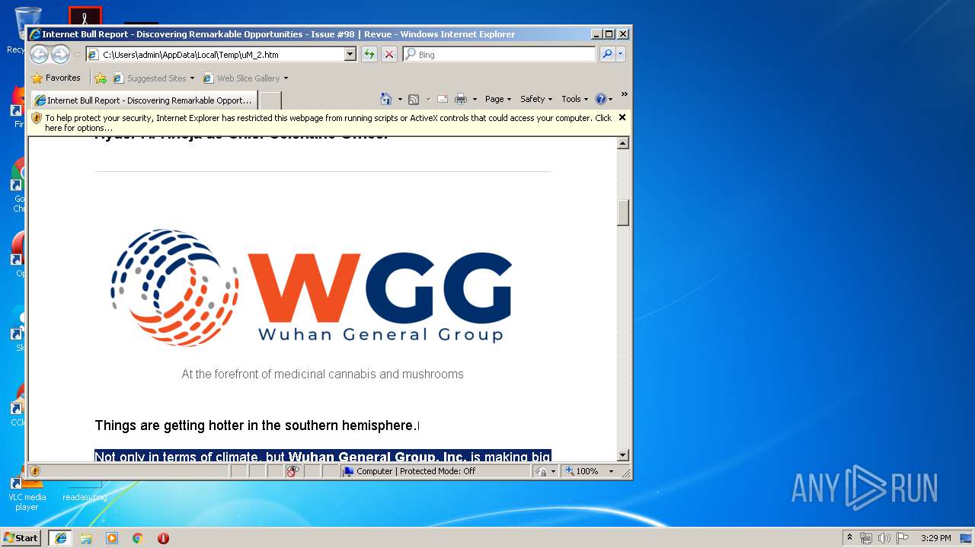Open the Safety menu
Image resolution: width=975 pixels, height=548 pixels.
536,99
